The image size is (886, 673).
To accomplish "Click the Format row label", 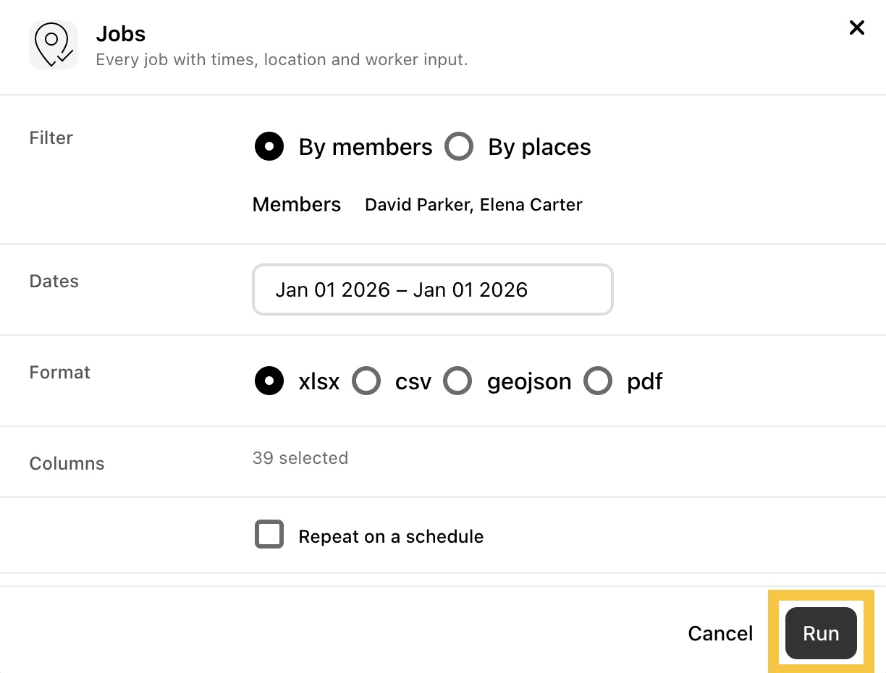I will [60, 373].
